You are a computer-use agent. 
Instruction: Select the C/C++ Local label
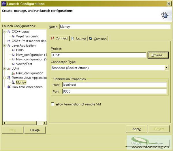click(x=20, y=32)
